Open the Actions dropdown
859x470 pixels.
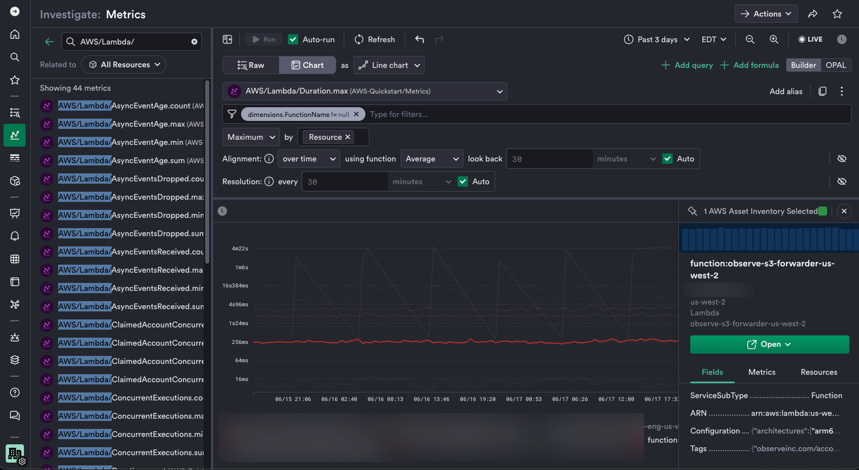[x=766, y=14]
